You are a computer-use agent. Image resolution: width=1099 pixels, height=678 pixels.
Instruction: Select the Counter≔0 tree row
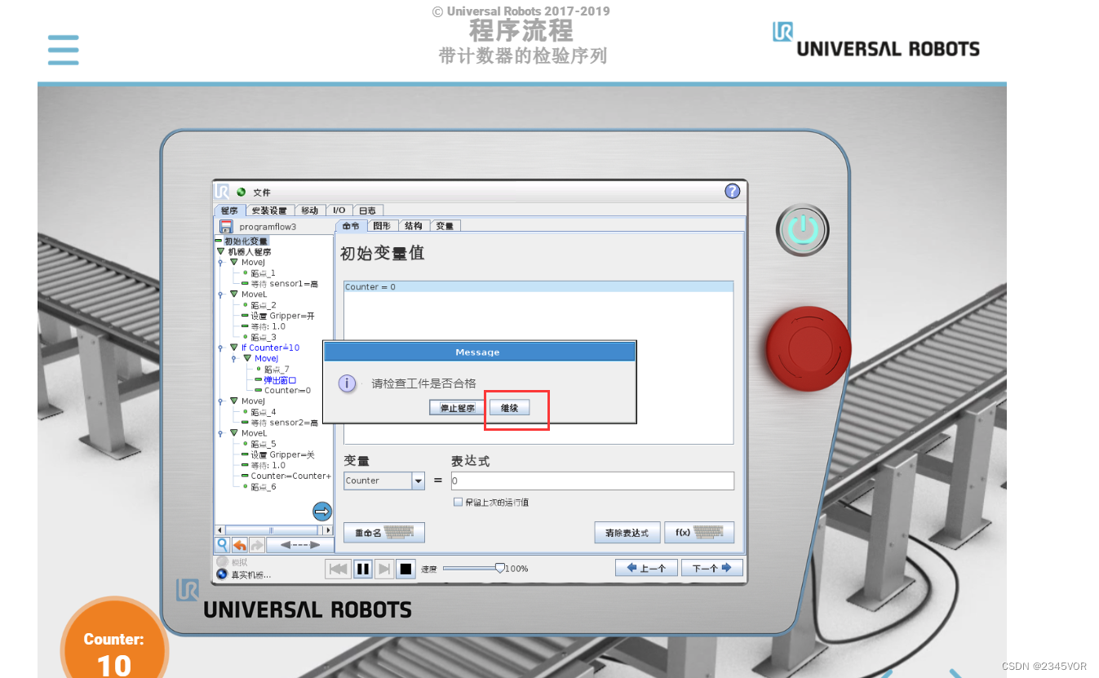tap(287, 391)
